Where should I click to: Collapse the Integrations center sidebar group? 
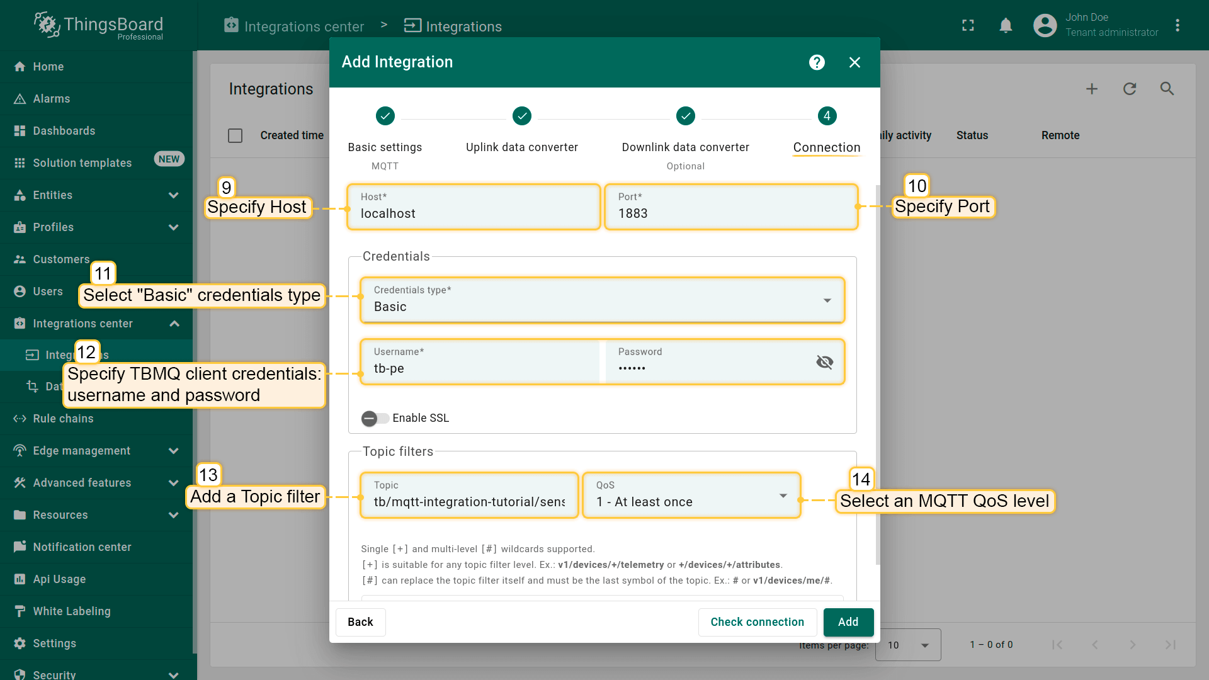tap(174, 323)
